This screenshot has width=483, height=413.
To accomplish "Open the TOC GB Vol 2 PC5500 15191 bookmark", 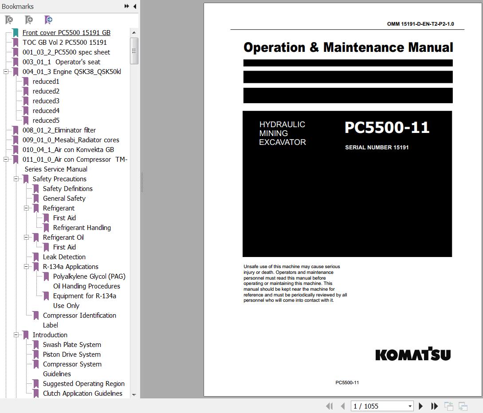I will (64, 43).
